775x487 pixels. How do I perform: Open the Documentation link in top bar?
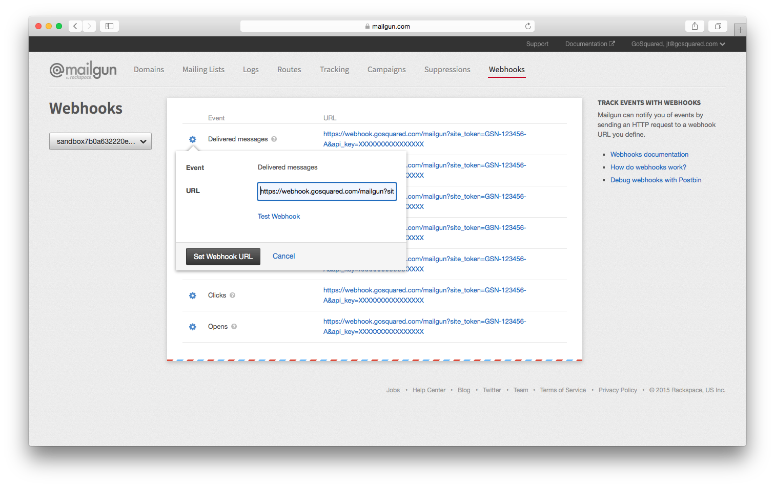click(590, 44)
